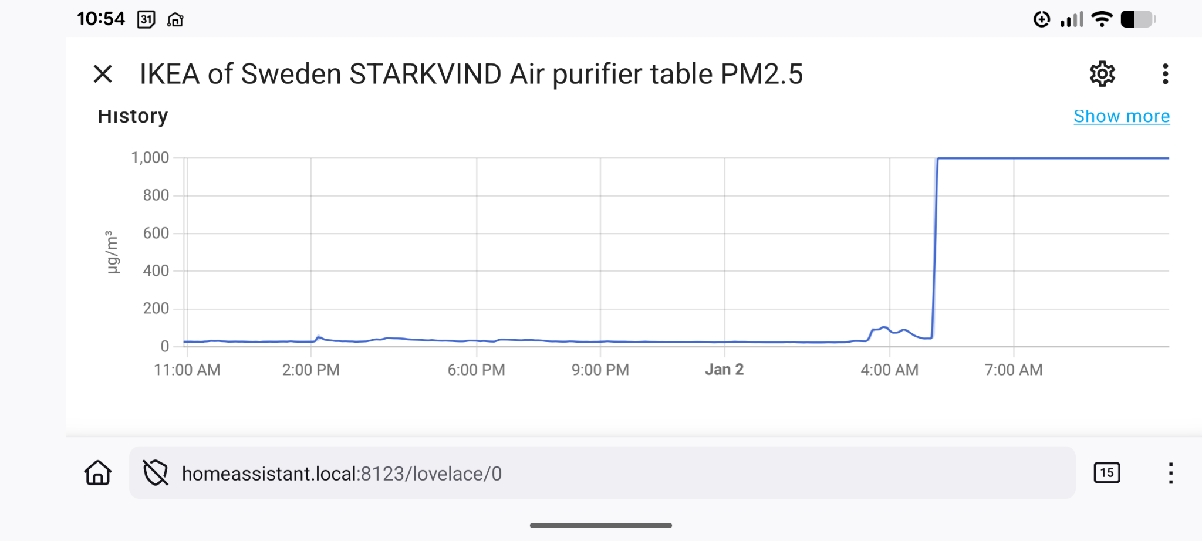The image size is (1202, 541).
Task: Tap the bottom gesture navigation handle
Action: [600, 525]
